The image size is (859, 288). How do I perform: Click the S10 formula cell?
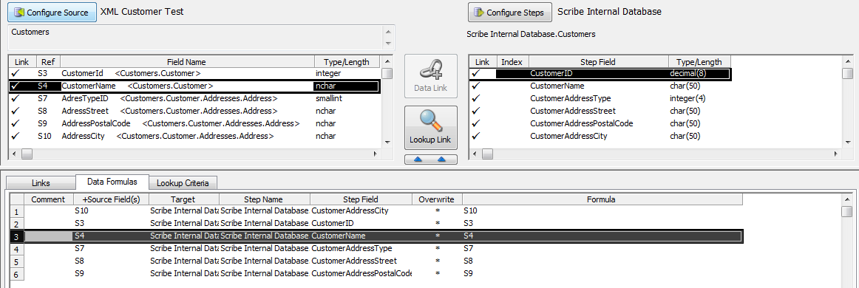pos(602,210)
